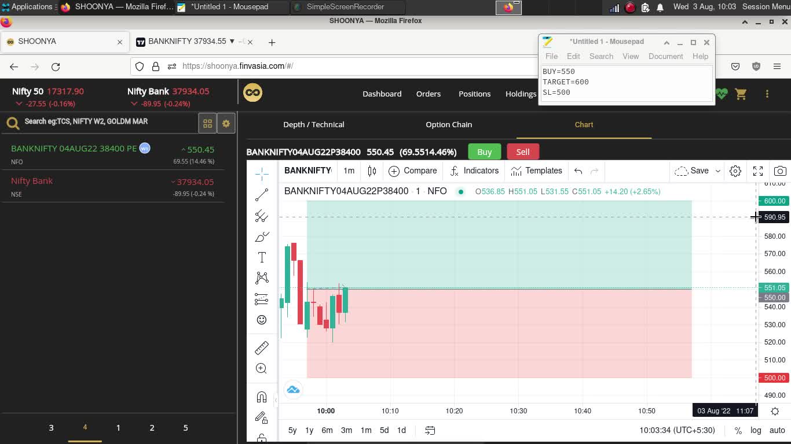Switch chart to fullscreen mode

point(758,171)
